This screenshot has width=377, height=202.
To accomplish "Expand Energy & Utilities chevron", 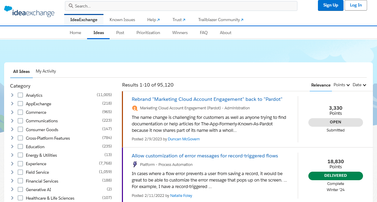I will point(12,155).
